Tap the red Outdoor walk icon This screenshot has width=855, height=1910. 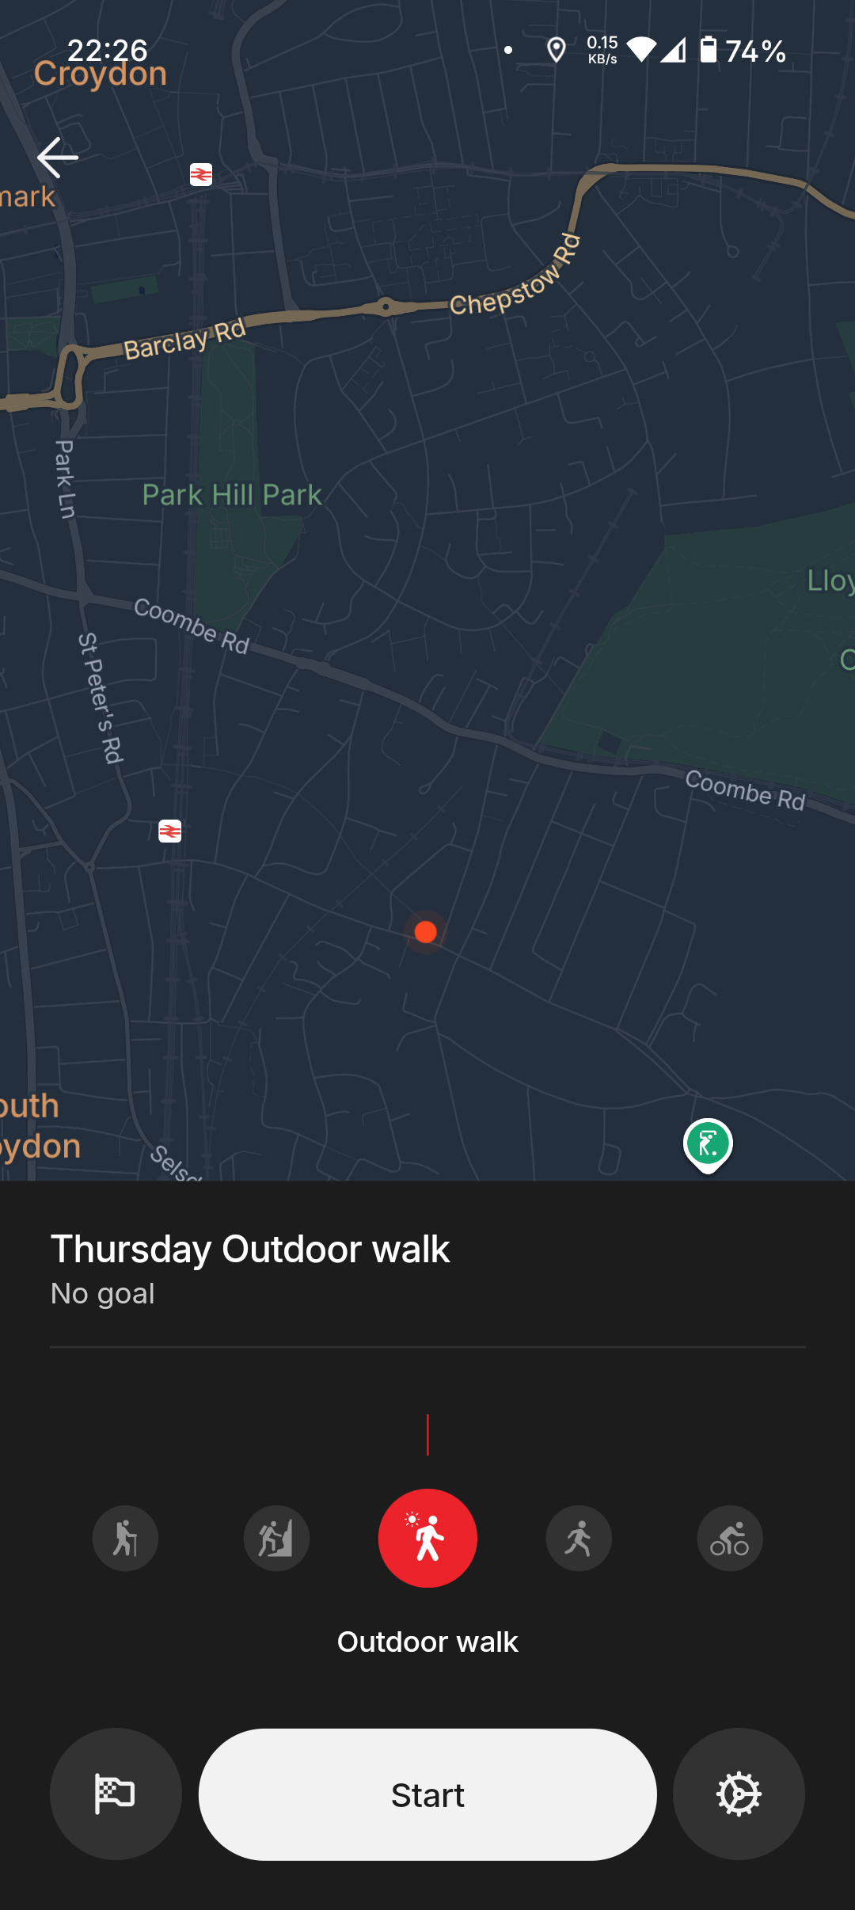click(x=427, y=1539)
